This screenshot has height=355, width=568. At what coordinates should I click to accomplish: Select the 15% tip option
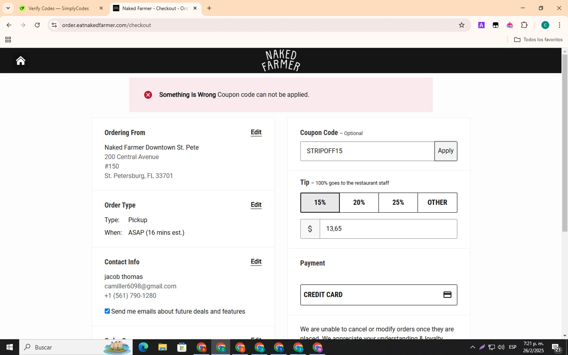pos(320,202)
